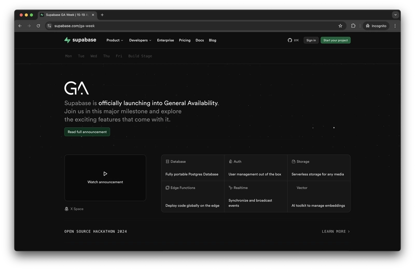Click the browser forward arrow
Screen dimensions: 415x270
(x=29, y=25)
